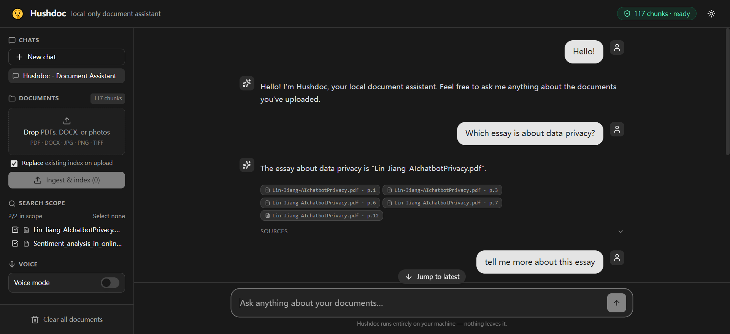This screenshot has width=730, height=334.
Task: Select the Sentiment_analysis_in_onlin... scope entry
Action: click(78, 244)
